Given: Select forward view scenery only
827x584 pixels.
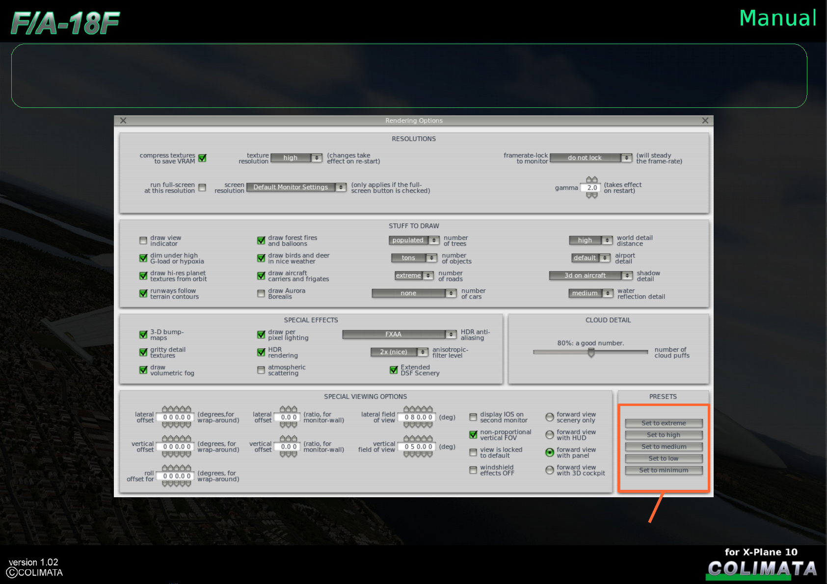Looking at the screenshot, I should coord(550,417).
